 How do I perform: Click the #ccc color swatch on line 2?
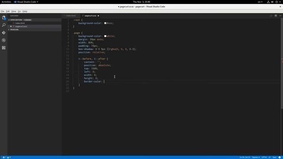click(105, 23)
